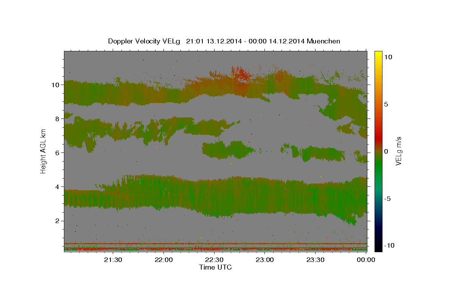
Task: Click the 21:30 time tick label
Action: click(x=113, y=260)
